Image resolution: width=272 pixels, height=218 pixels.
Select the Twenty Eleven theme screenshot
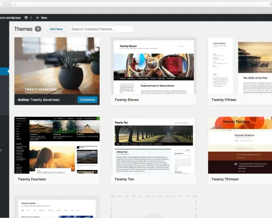pos(154,66)
